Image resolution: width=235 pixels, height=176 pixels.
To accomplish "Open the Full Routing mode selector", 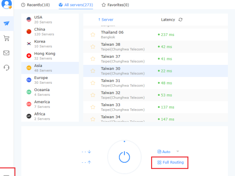I will 170,162.
